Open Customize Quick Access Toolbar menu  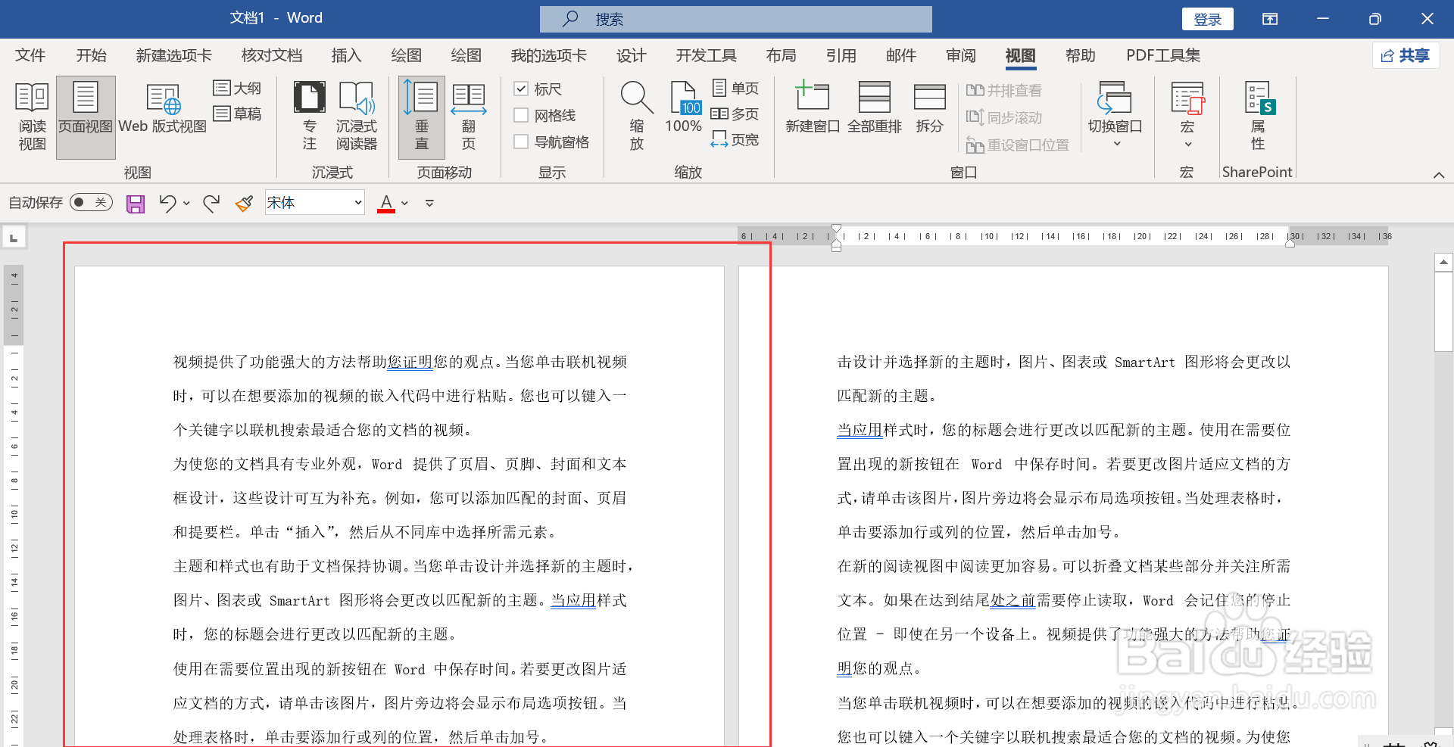pos(429,203)
